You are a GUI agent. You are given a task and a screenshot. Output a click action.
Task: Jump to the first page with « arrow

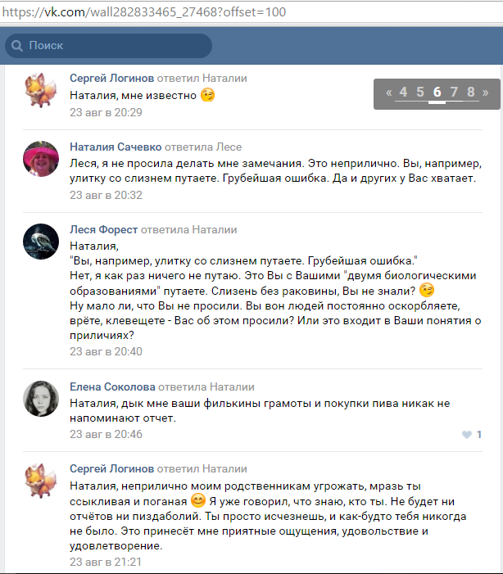(x=388, y=93)
